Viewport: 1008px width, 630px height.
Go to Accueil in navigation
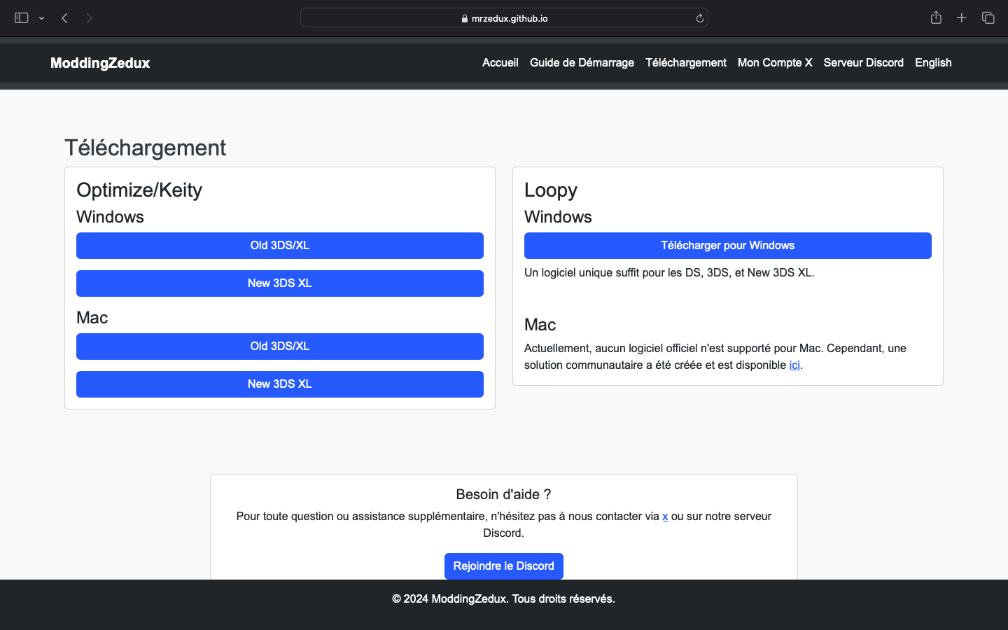(500, 63)
